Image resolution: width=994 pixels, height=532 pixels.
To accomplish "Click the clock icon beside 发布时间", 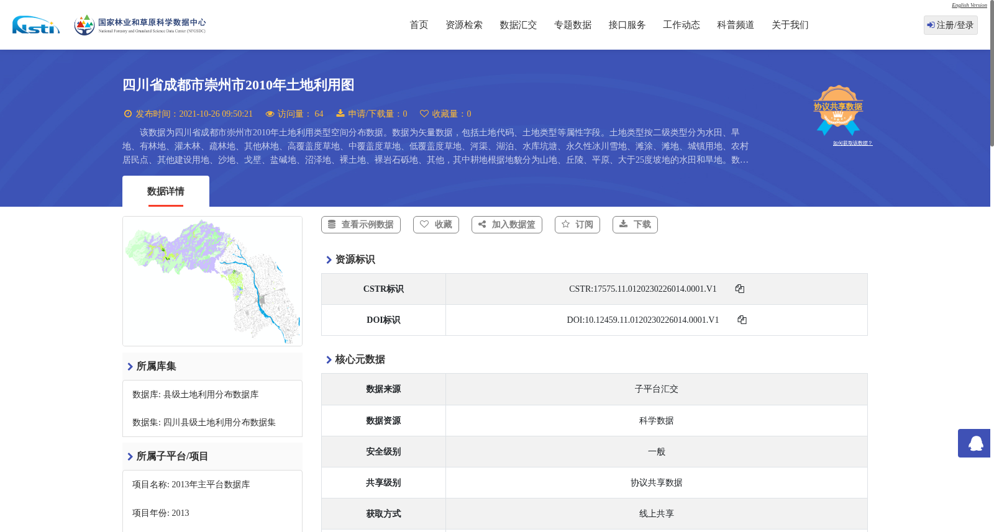I will (128, 114).
